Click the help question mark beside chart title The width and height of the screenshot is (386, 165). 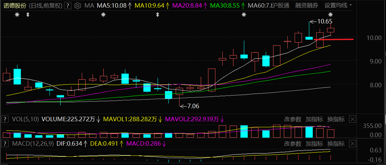[x=68, y=5]
